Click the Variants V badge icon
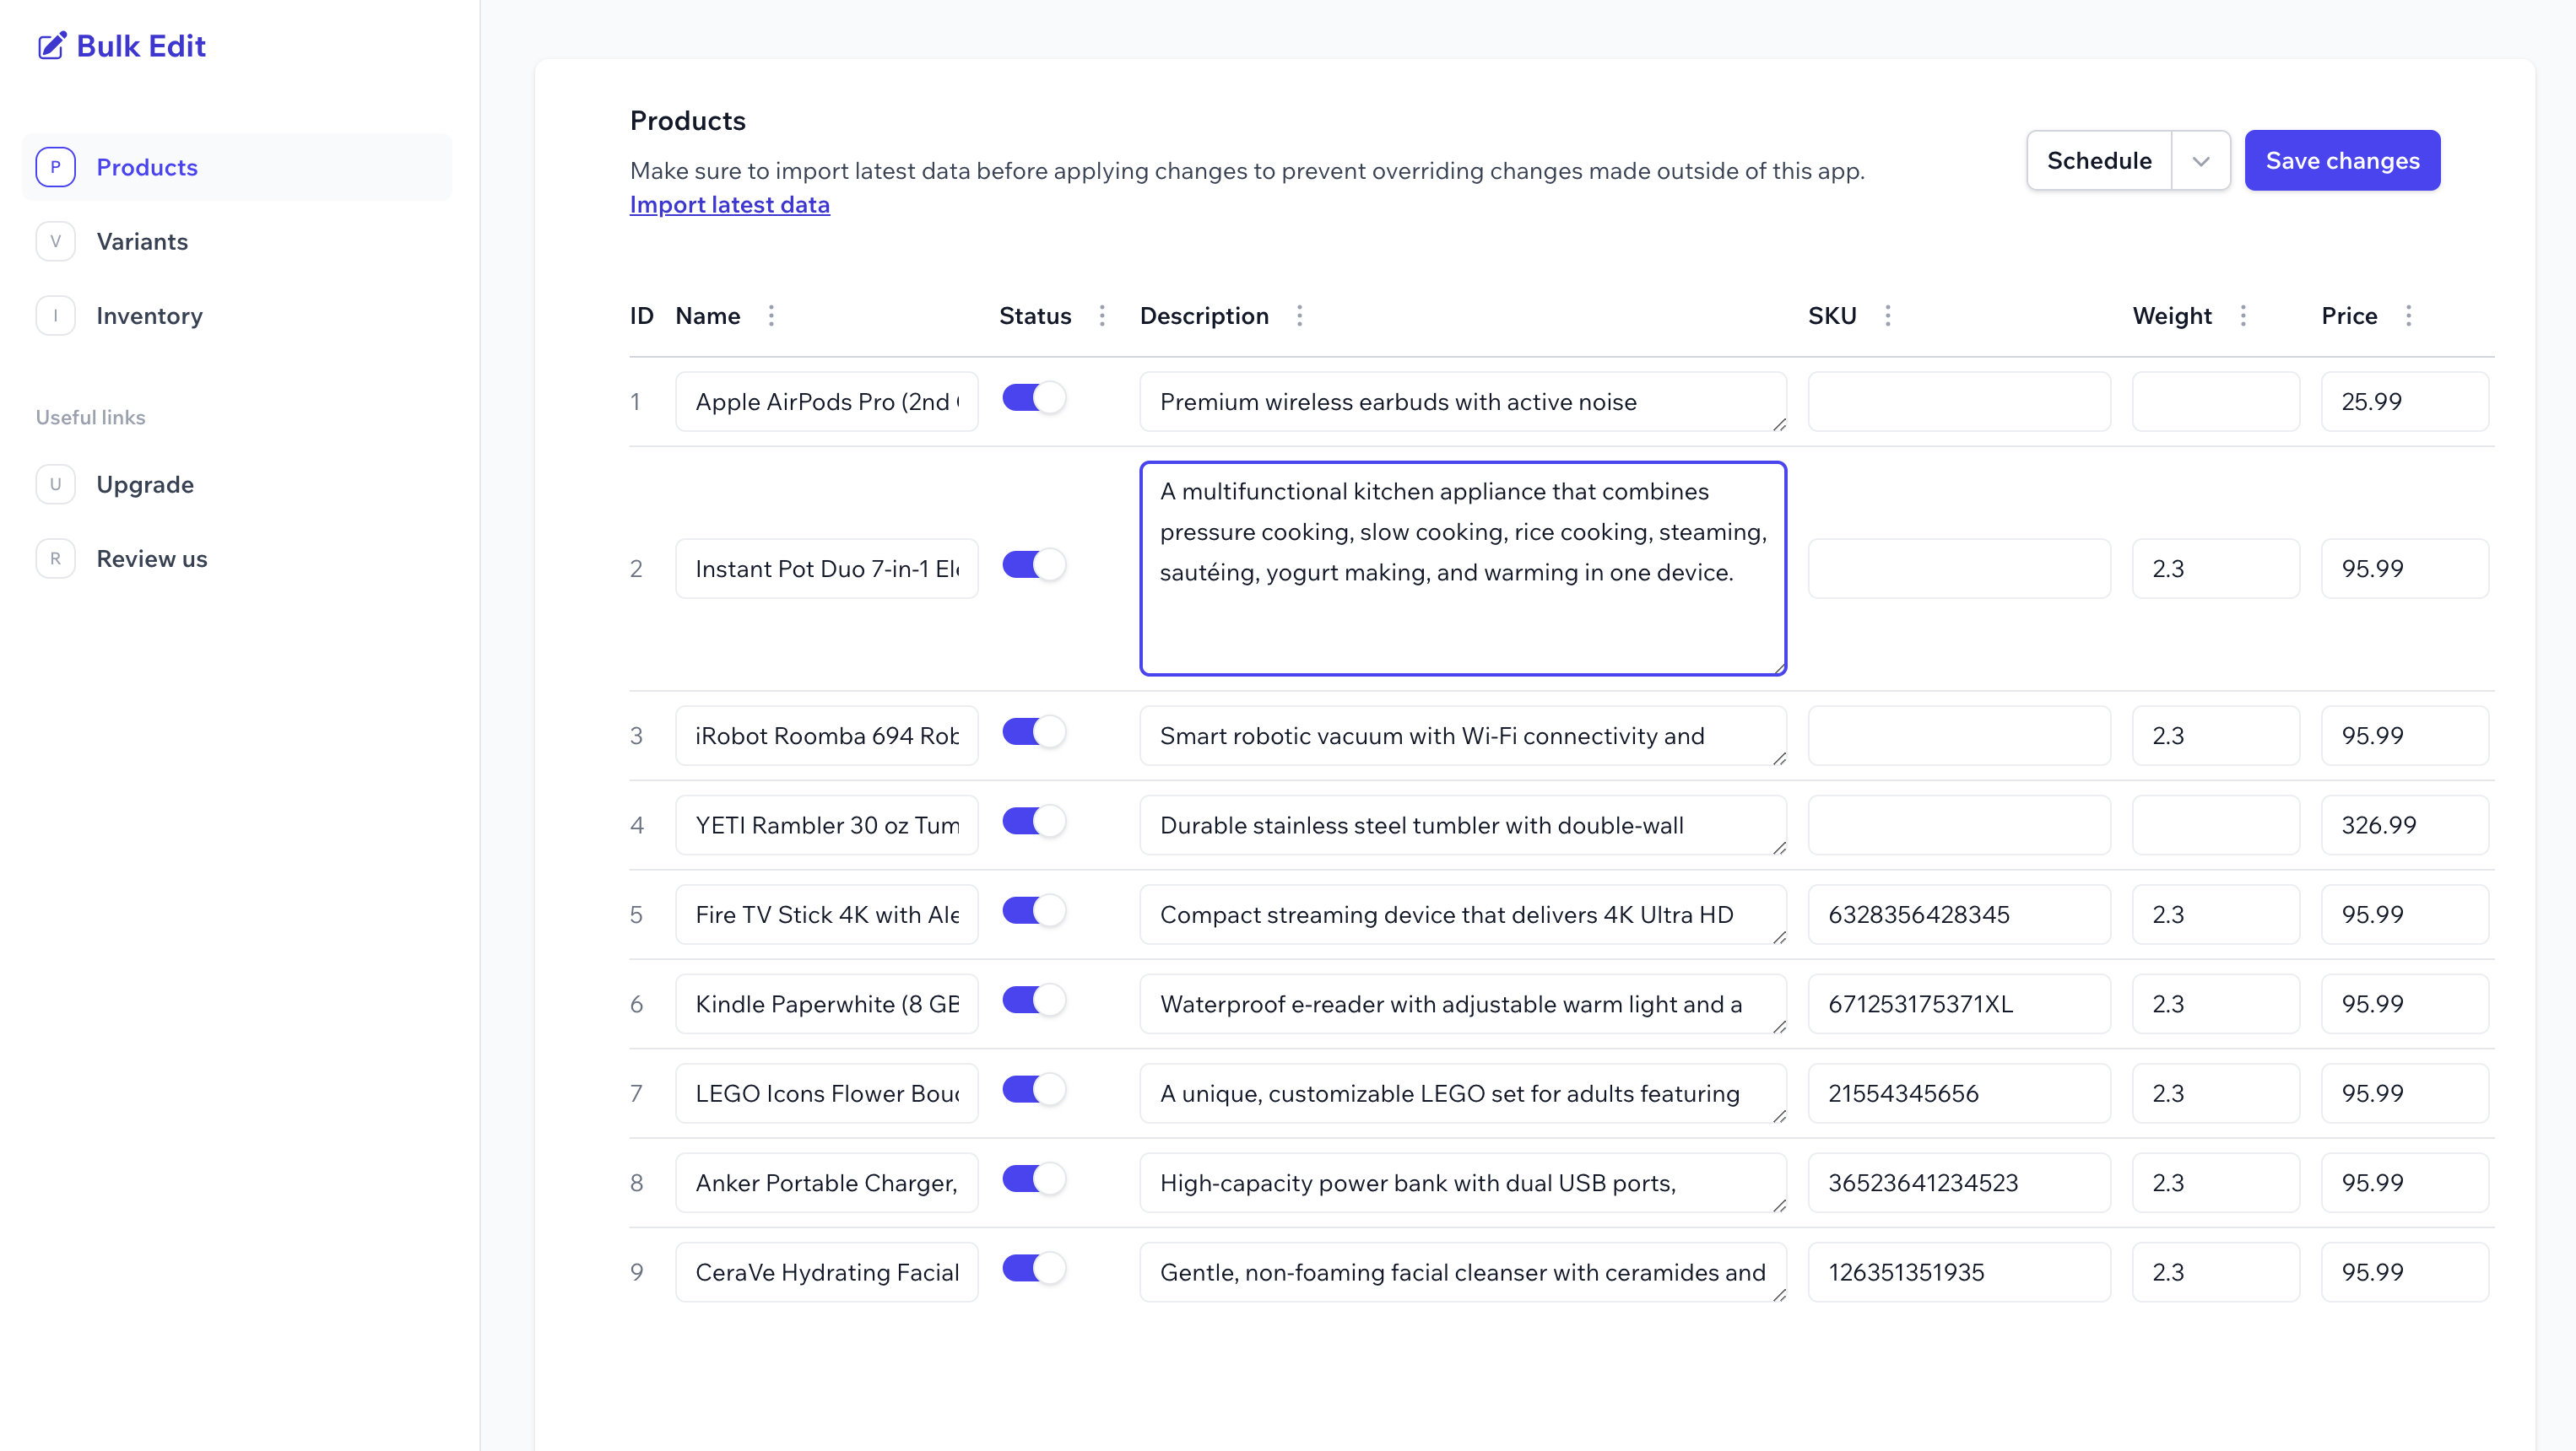The image size is (2576, 1451). pyautogui.click(x=56, y=240)
